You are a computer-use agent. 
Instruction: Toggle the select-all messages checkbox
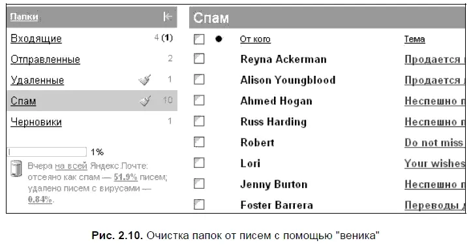pyautogui.click(x=199, y=39)
